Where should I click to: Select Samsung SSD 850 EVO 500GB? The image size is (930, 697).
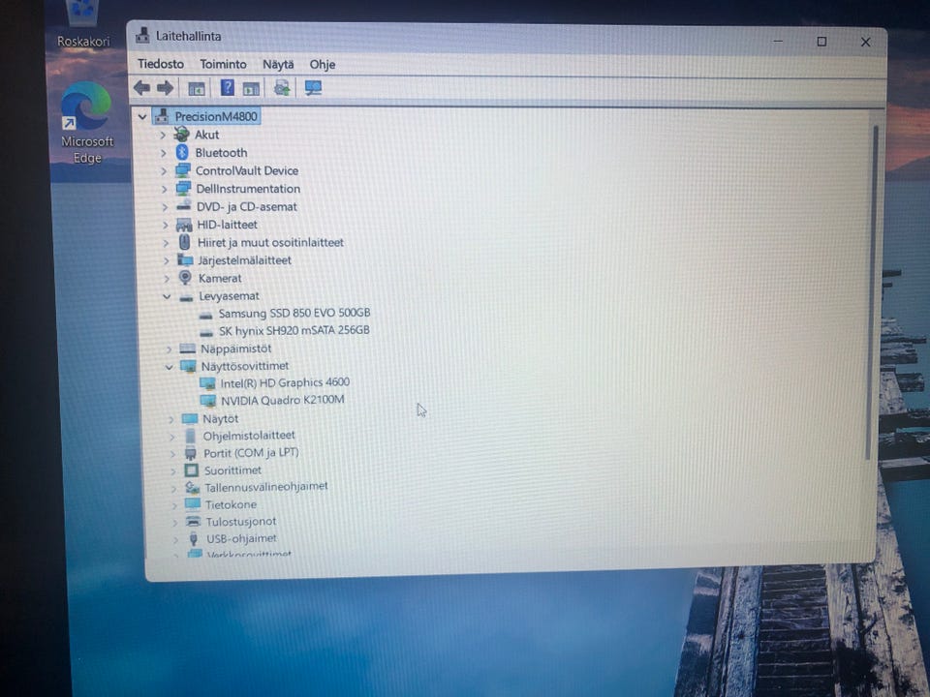click(294, 313)
